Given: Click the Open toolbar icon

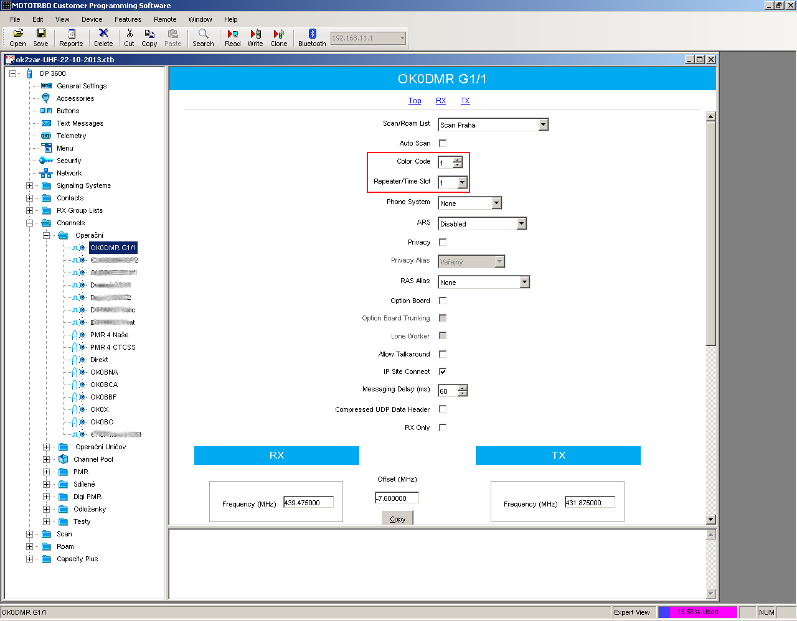Looking at the screenshot, I should tap(17, 37).
